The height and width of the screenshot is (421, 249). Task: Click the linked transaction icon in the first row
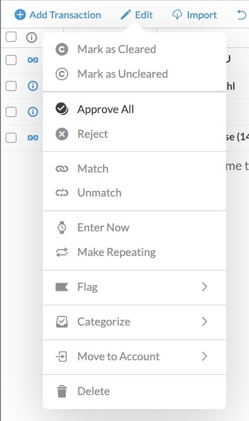[x=33, y=60]
